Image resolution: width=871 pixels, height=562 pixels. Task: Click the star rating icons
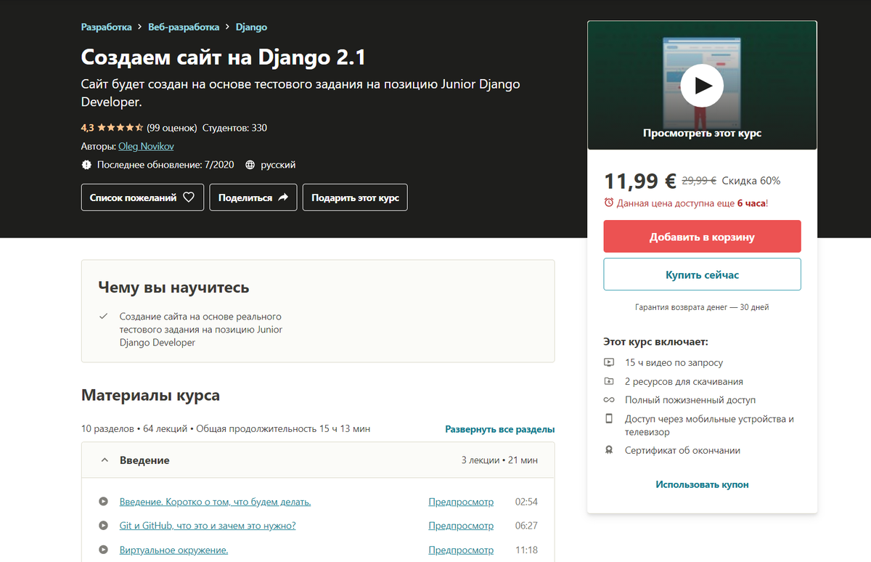[x=120, y=128]
